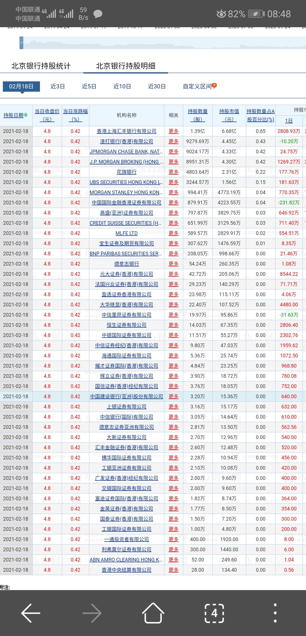The image size is (306, 636).
Task: Open 香港中央结算有限公司 link
Action: point(127,570)
